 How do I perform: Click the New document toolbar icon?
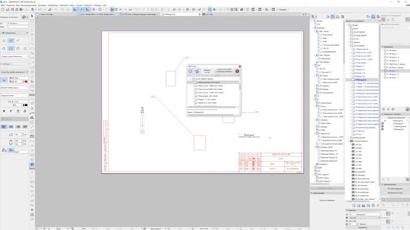coord(3,10)
